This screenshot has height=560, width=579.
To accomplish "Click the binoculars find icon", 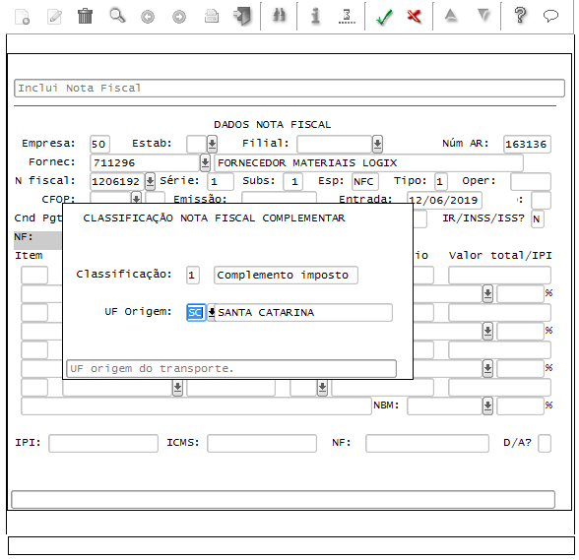I will [x=280, y=16].
